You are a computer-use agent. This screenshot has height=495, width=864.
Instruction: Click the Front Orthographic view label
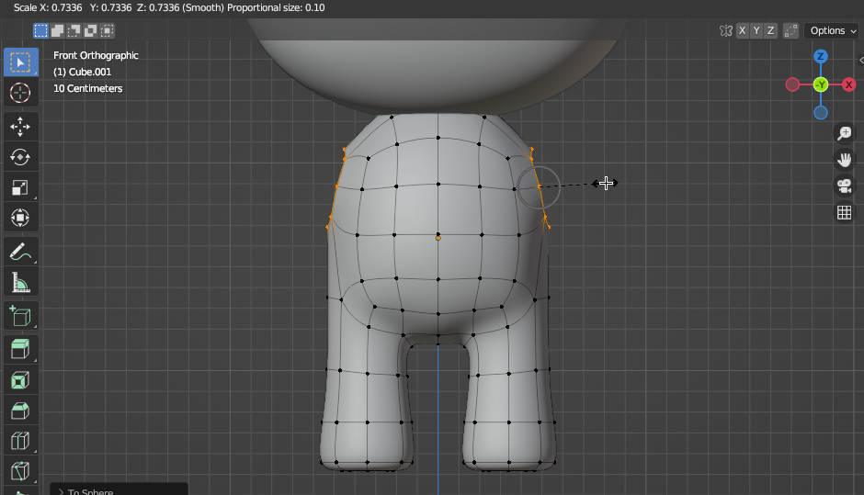96,55
